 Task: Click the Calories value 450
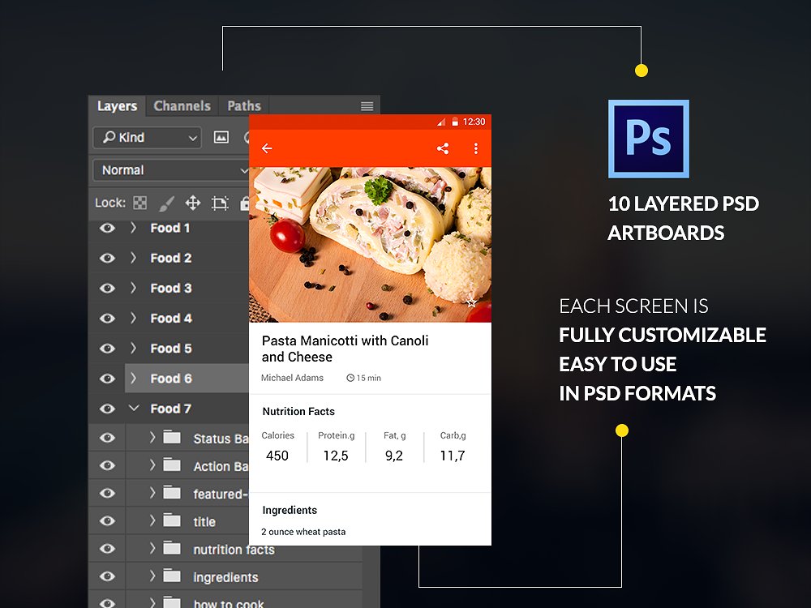point(277,456)
